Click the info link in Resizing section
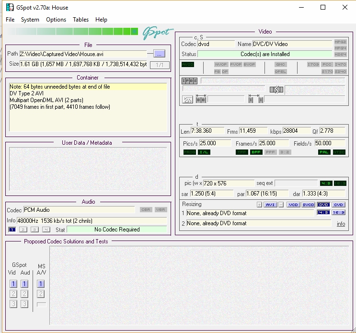Viewport: 356px width, 333px height. click(x=341, y=224)
